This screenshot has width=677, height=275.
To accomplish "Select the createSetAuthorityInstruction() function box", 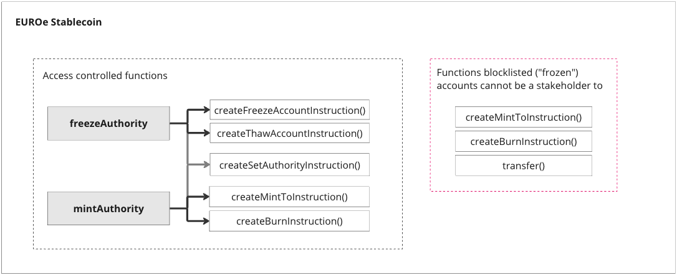I will click(289, 165).
